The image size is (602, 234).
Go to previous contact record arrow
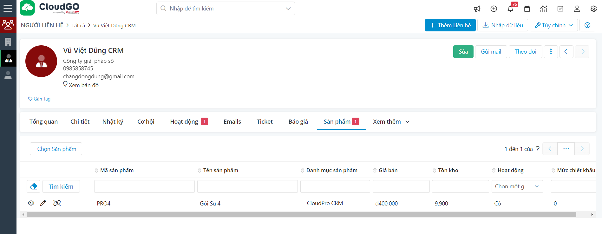point(566,52)
